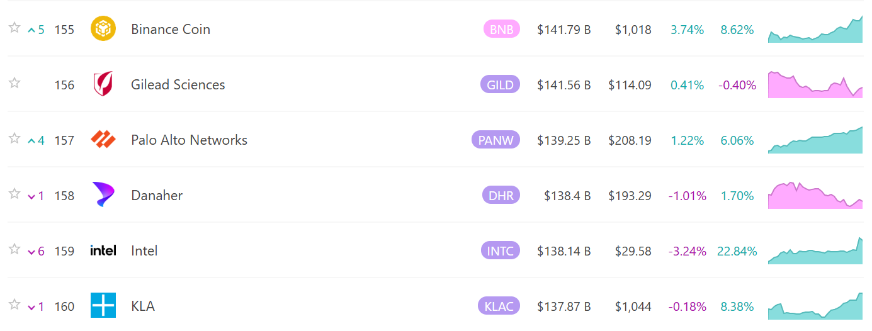Select the KLAC ticker badge
The image size is (872, 331).
click(499, 306)
